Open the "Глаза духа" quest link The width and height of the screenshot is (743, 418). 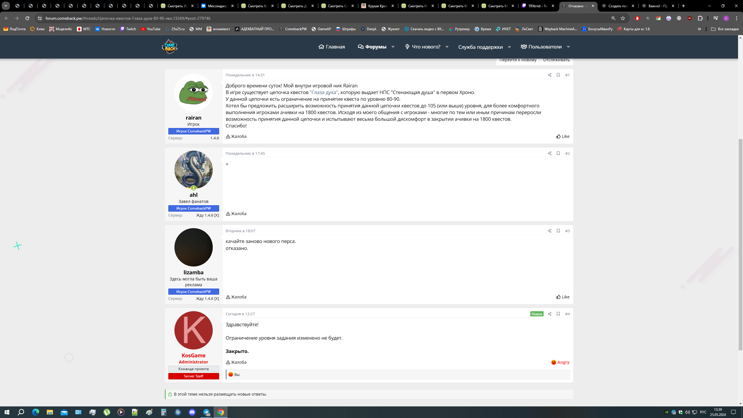pyautogui.click(x=324, y=92)
